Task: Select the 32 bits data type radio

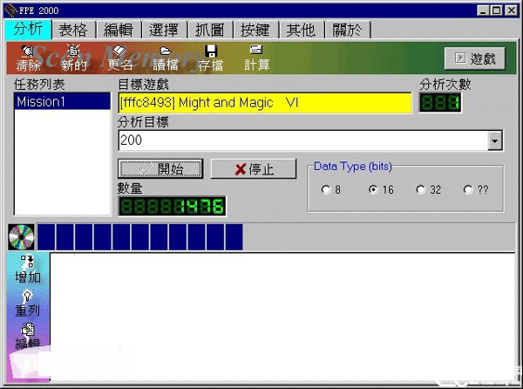Action: [x=421, y=190]
